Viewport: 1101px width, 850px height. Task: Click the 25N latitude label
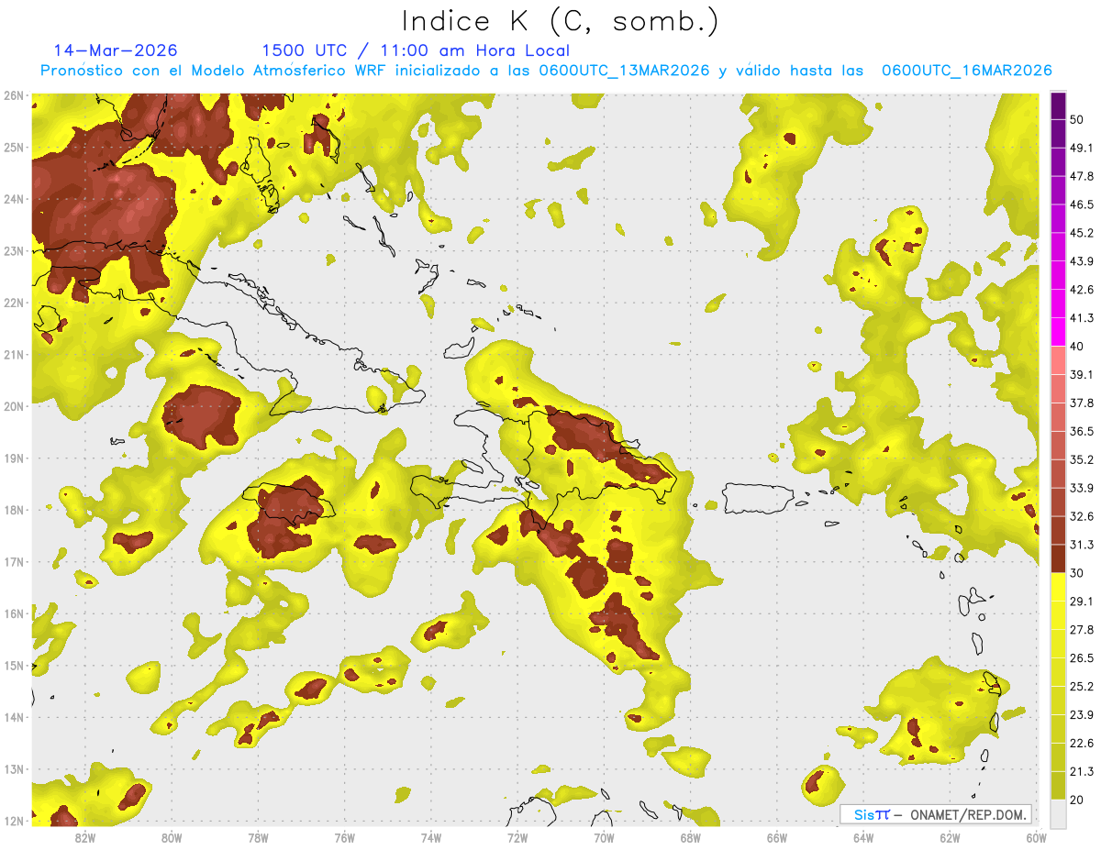click(x=14, y=147)
